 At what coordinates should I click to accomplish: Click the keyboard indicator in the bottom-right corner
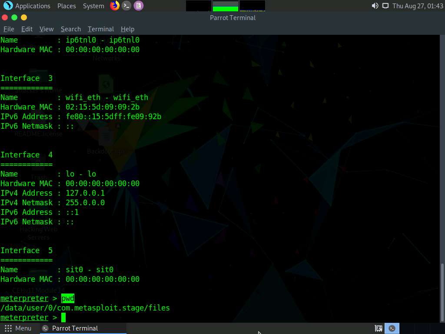[378, 328]
